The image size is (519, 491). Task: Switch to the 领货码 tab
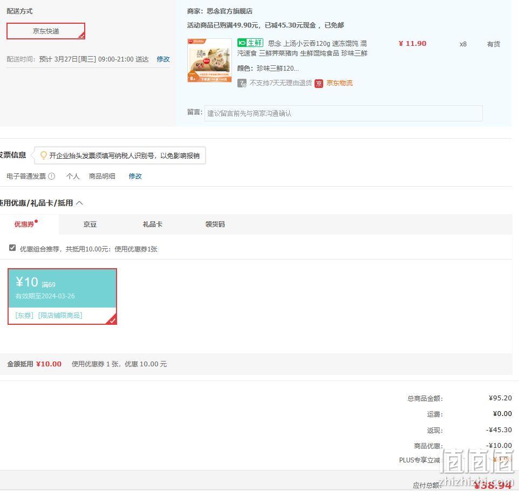(x=215, y=224)
